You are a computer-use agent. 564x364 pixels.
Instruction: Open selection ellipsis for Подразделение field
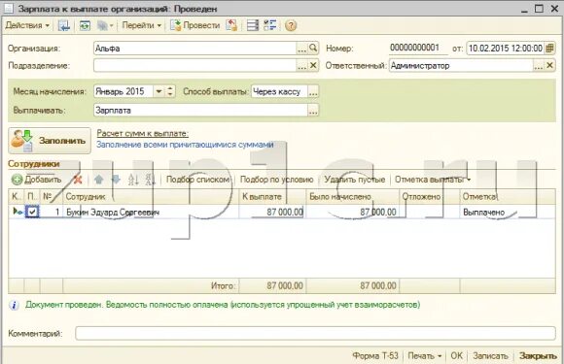tap(301, 65)
